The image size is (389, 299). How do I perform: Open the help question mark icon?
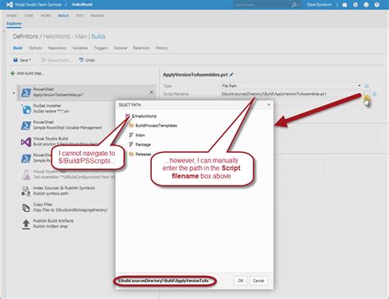377,5
